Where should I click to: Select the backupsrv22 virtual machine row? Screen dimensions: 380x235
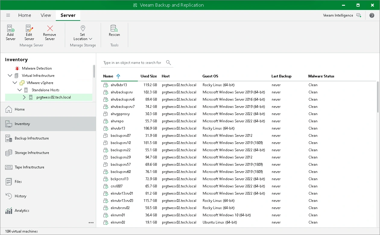238,150
